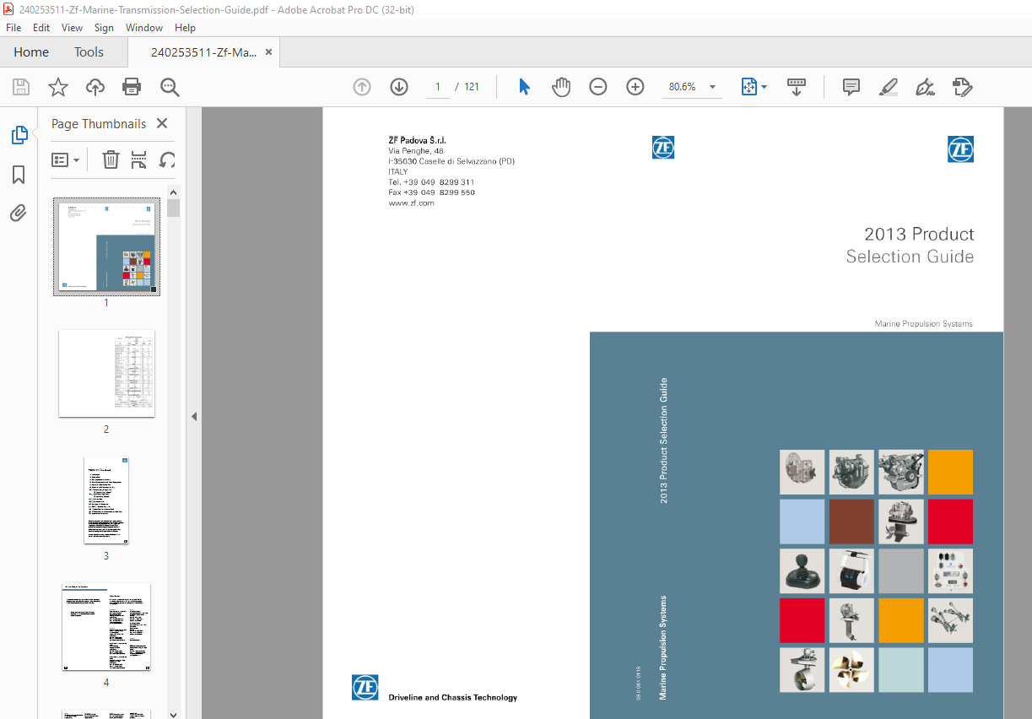Screen dimensions: 1032x719
Task: Click the ZF logo beside Driveline text
Action: click(365, 687)
